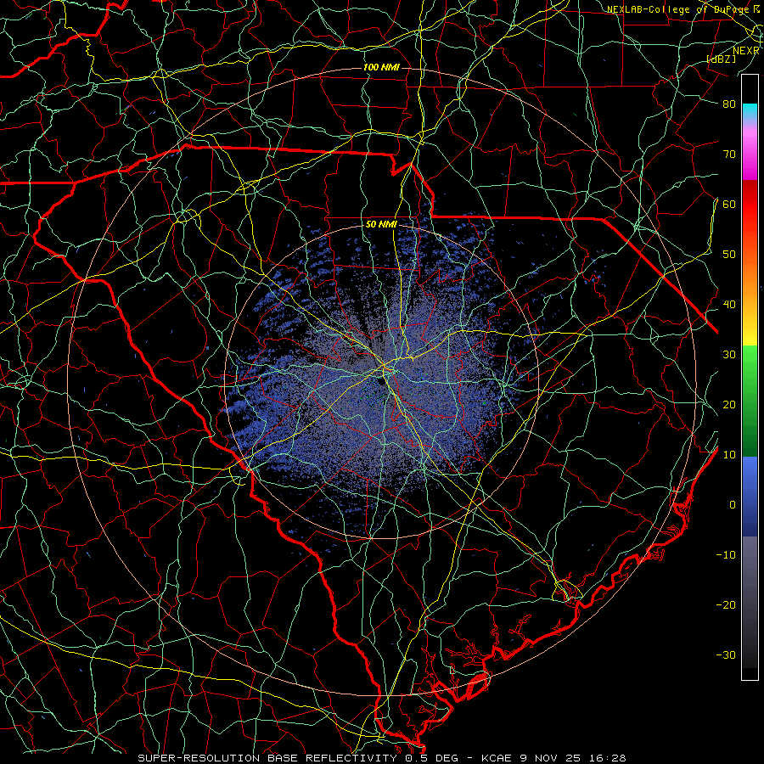This screenshot has height=764, width=764.
Task: Click the green band of the color bar
Action: click(750, 401)
